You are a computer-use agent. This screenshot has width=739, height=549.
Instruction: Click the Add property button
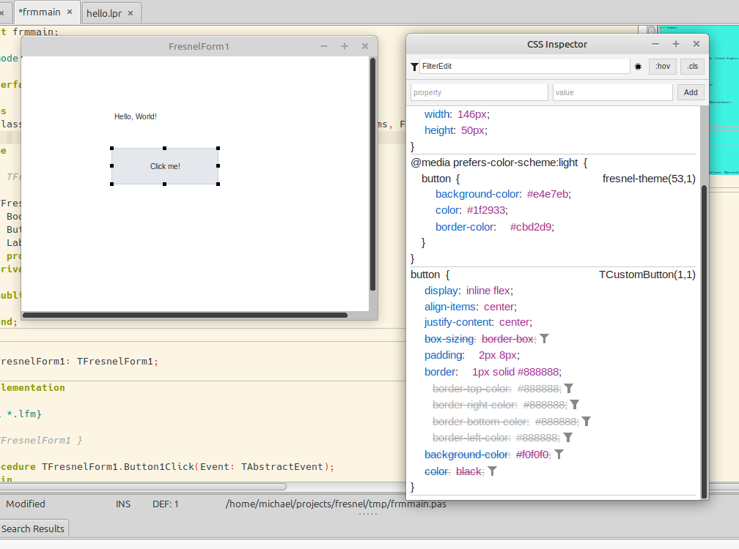point(691,92)
